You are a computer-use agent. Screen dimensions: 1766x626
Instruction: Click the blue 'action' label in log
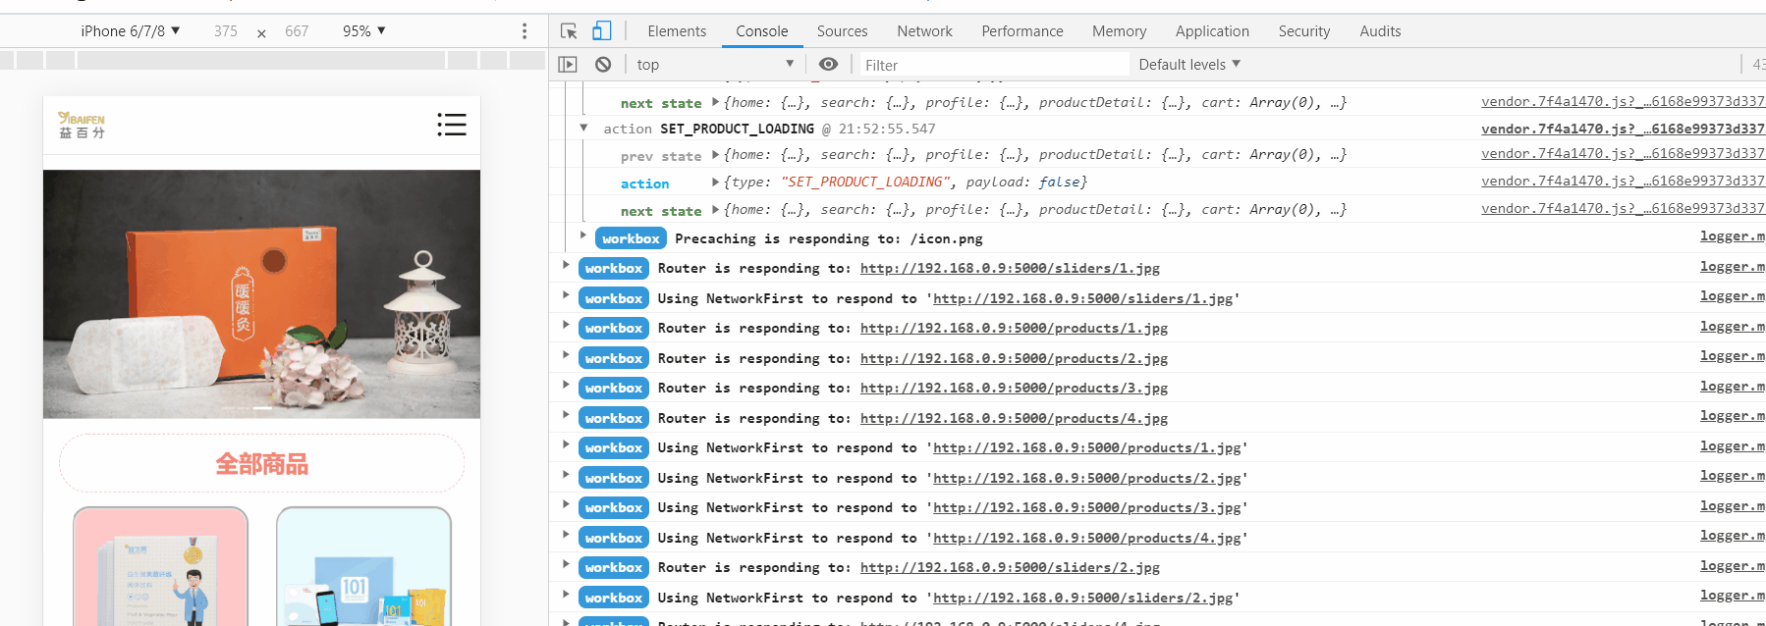tap(644, 183)
